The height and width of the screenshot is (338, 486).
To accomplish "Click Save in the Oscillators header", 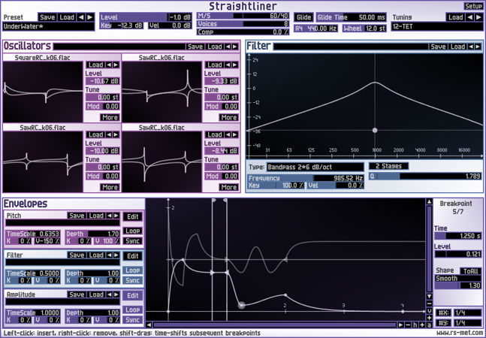I will [x=195, y=47].
